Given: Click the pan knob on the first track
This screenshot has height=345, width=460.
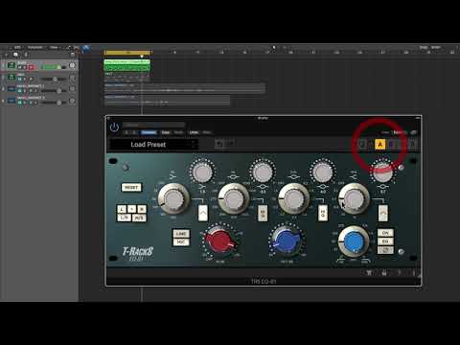Looking at the screenshot, I should 73,66.
